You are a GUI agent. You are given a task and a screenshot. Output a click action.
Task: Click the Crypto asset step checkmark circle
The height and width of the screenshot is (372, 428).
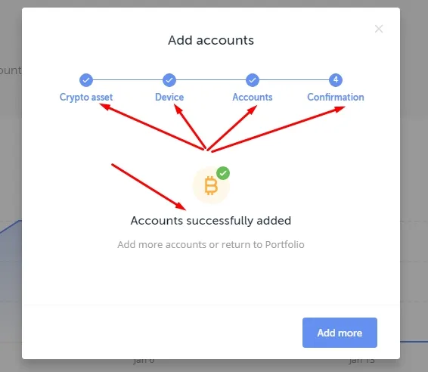click(86, 80)
